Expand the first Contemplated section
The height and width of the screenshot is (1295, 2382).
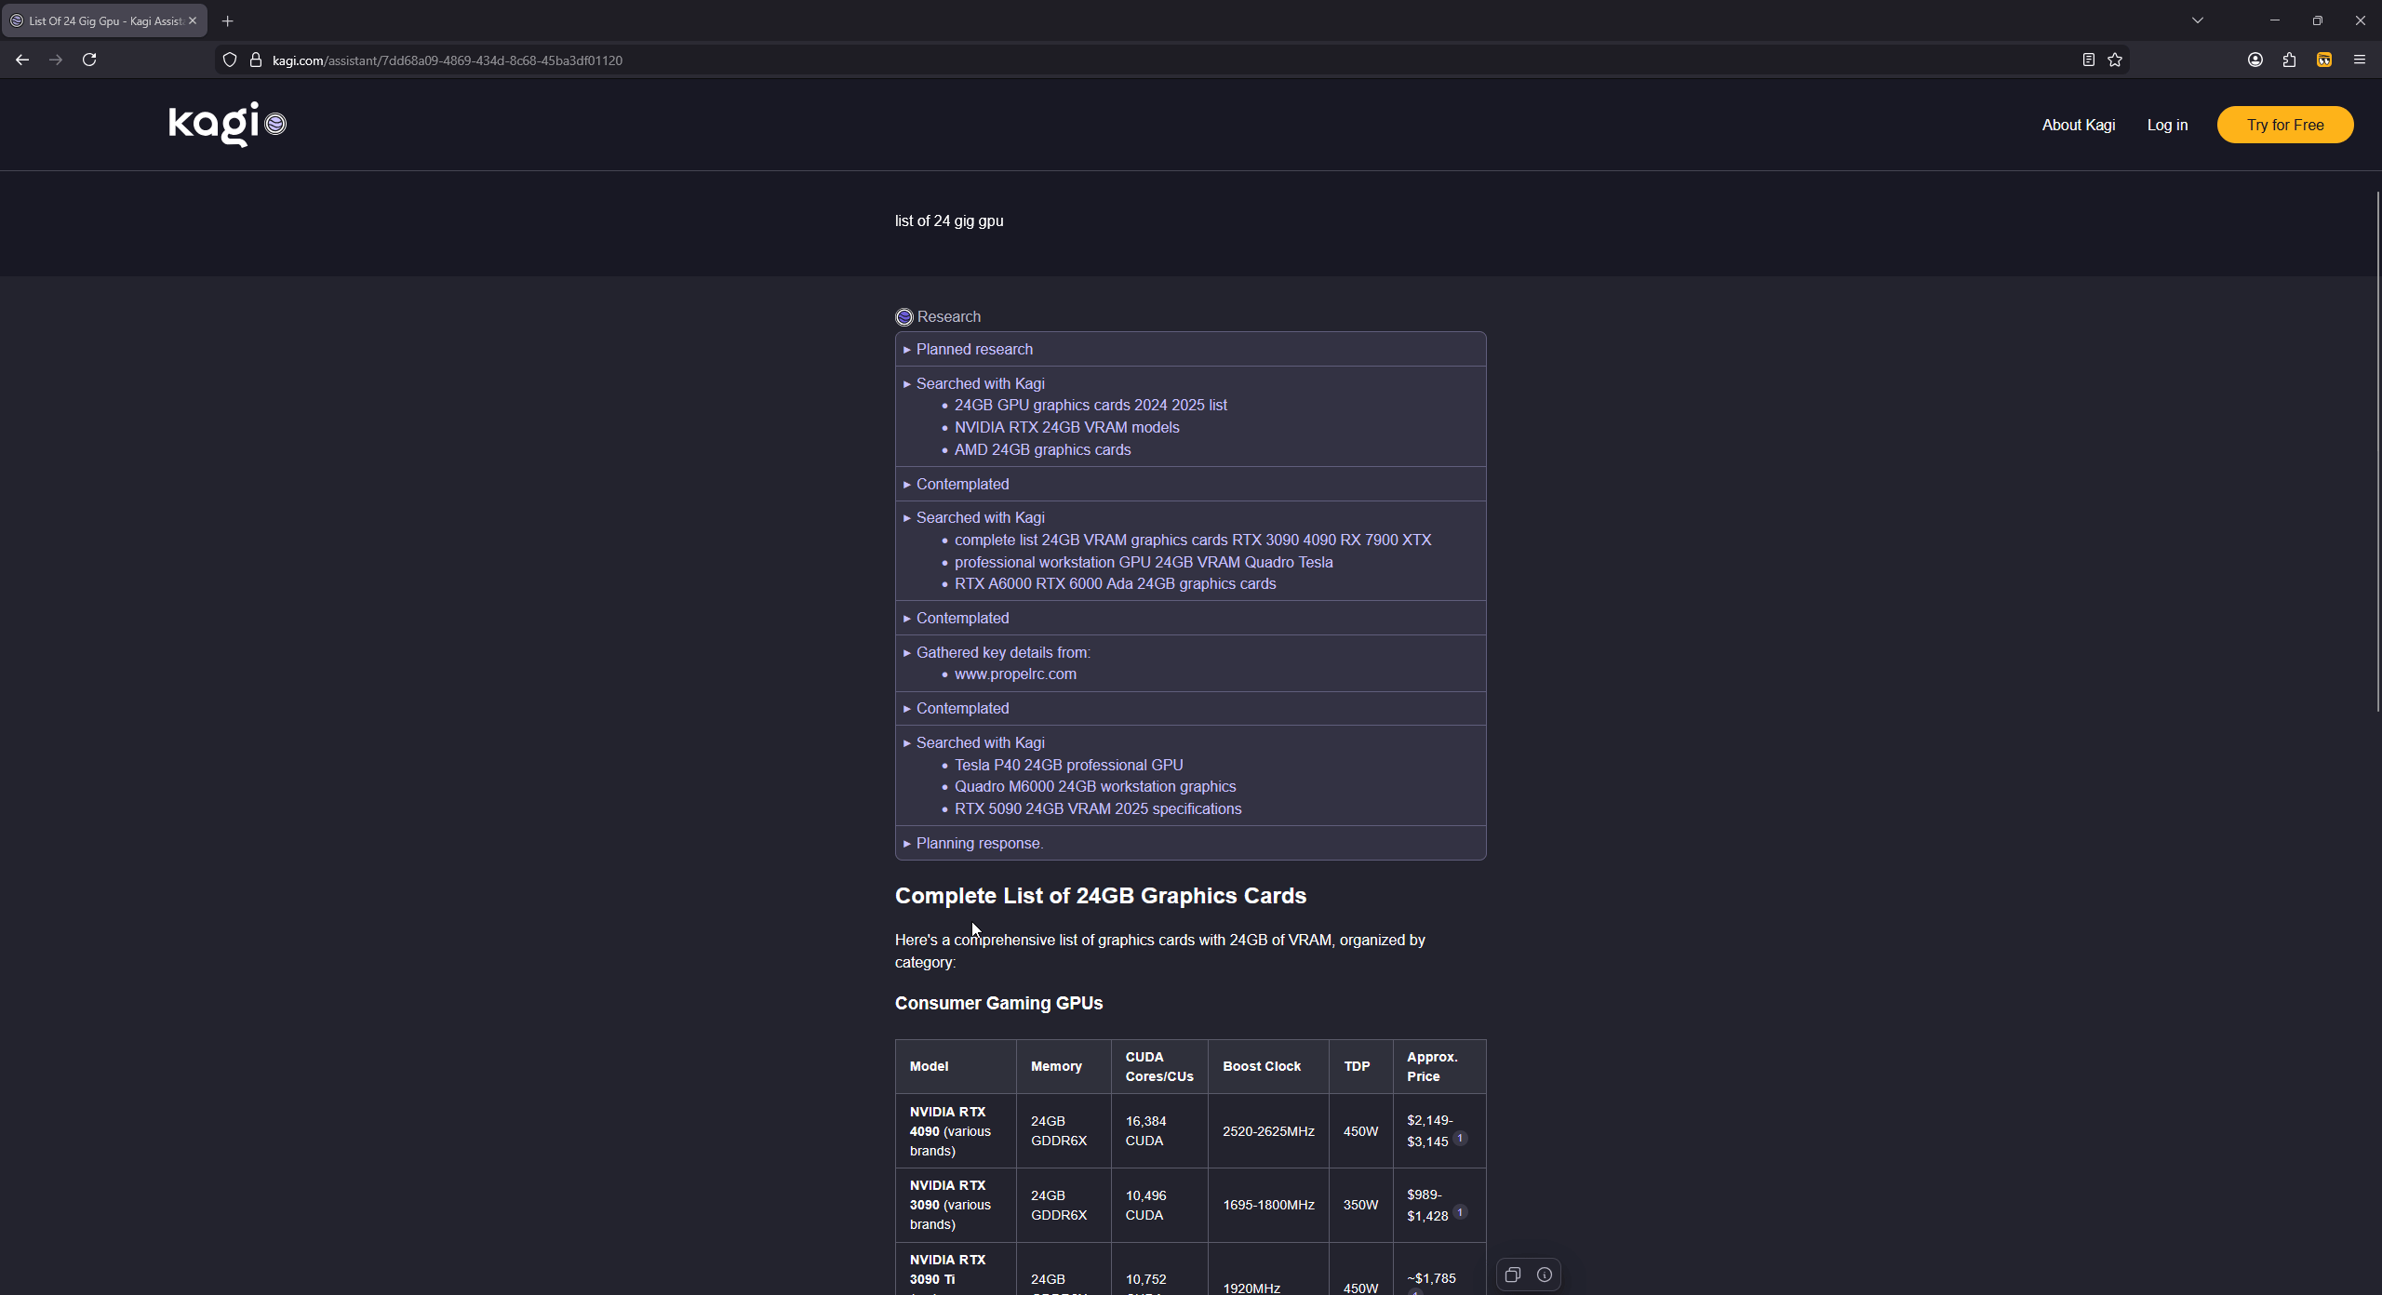point(961,484)
